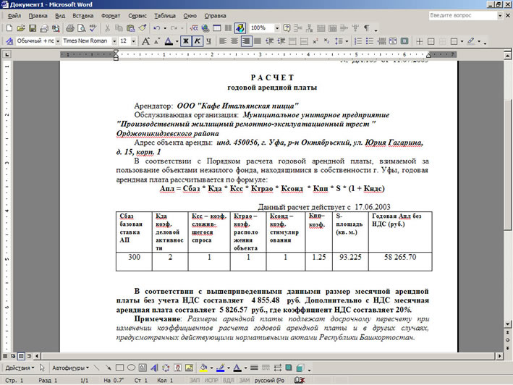Toggle Underline (Ч) formatting

tap(208, 41)
